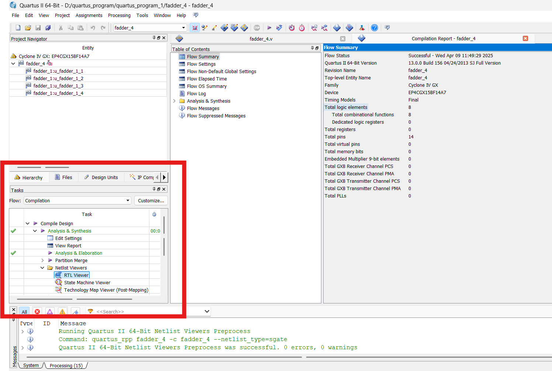
Task: Switch to the Design Units tab
Action: click(101, 177)
